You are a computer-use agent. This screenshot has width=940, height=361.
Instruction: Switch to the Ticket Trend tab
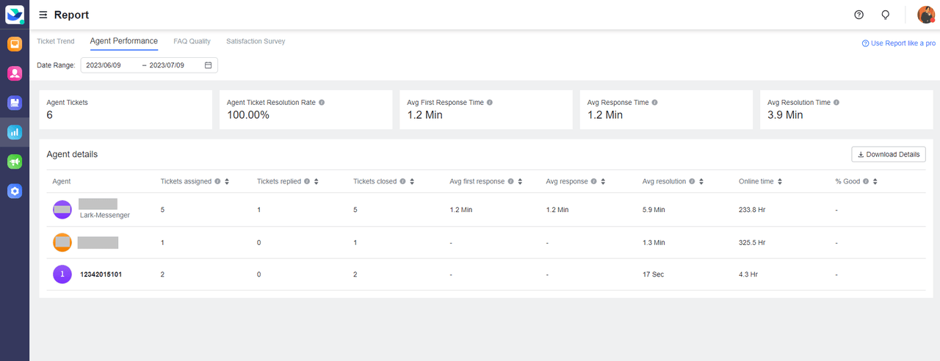(x=56, y=42)
